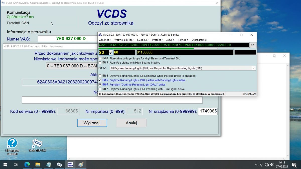Click the Kod serwisu field showing 66305
The image size is (301, 169).
[x=68, y=111]
